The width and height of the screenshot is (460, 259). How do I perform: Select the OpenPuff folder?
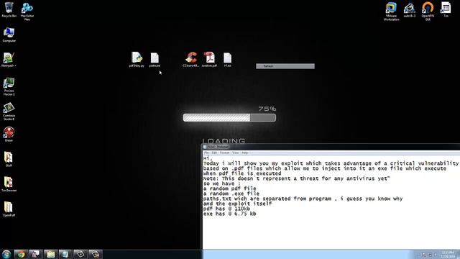[9, 209]
